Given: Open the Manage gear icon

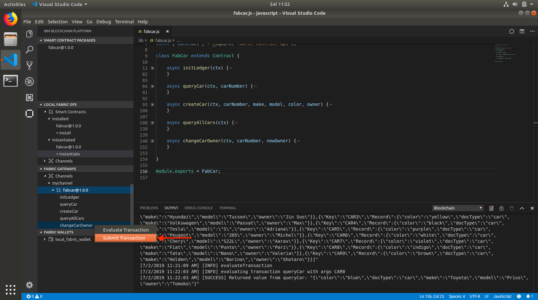Looking at the screenshot, I should point(29,285).
